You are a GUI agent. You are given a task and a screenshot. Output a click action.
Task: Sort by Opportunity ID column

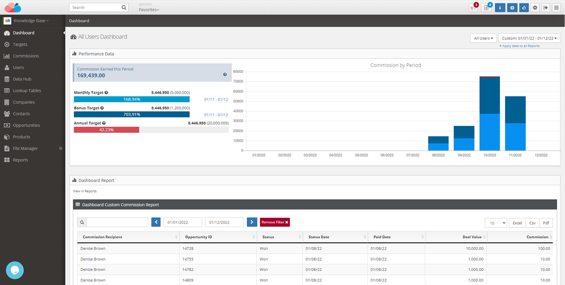tap(218, 237)
